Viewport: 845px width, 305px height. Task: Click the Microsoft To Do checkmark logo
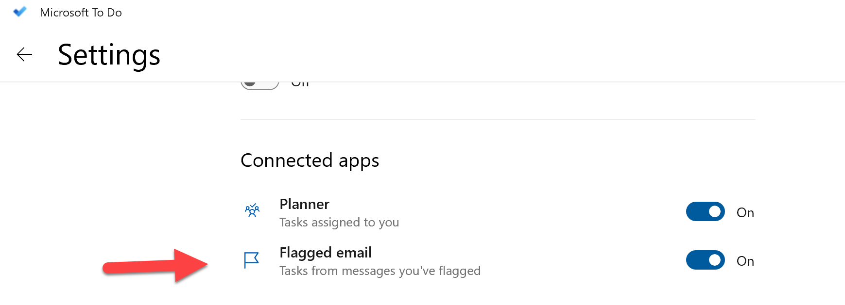20,12
